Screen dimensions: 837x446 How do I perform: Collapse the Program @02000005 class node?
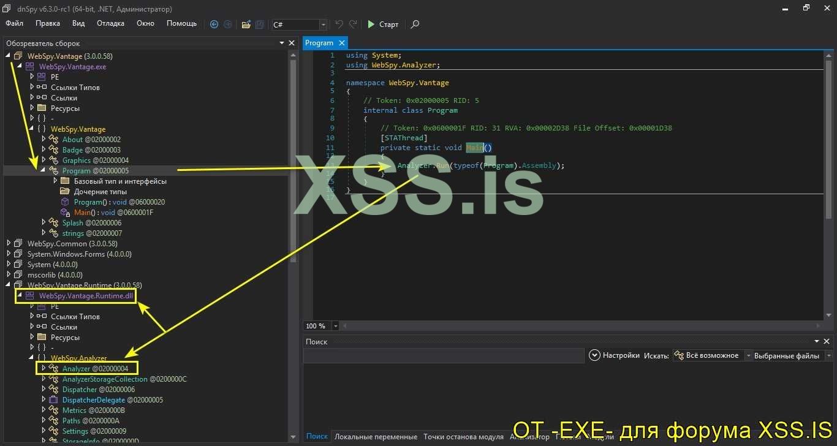[x=44, y=171]
